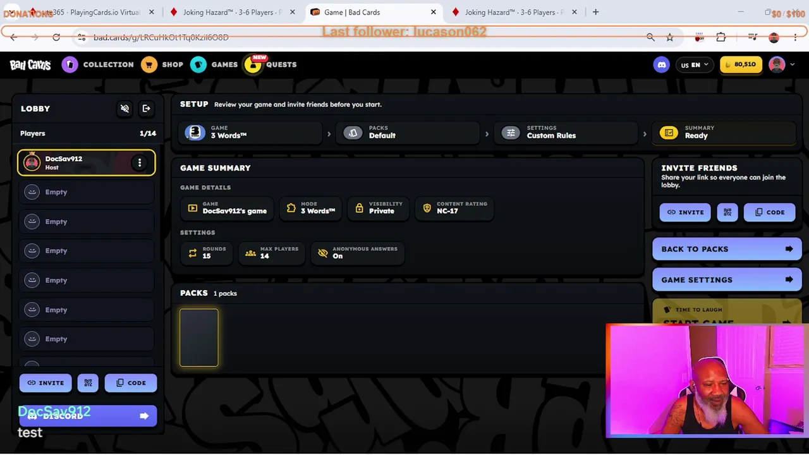Click the Content Rating shield icon

click(x=427, y=208)
